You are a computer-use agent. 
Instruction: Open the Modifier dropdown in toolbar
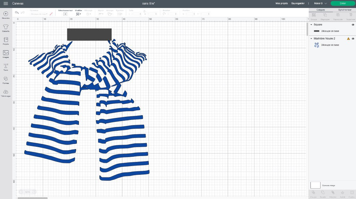coord(78,14)
